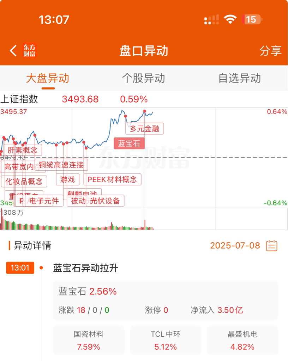Open the TCL中环 stock card
Screen dimensions: 288x361
click(x=166, y=340)
